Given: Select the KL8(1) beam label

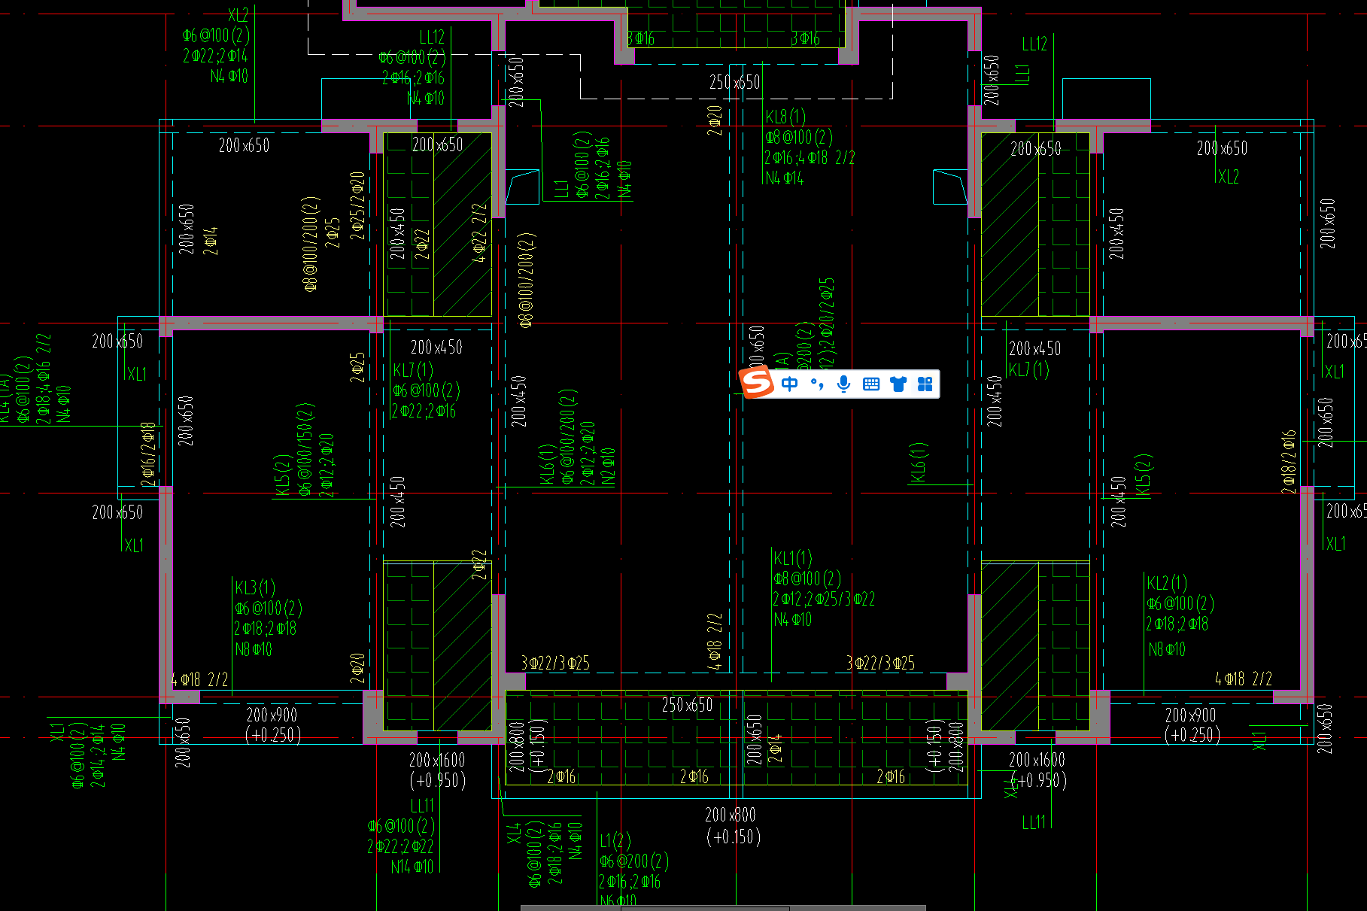Looking at the screenshot, I should (x=785, y=117).
